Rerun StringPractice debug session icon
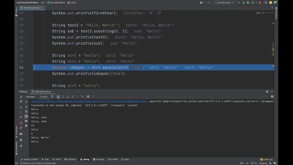Screen dimensions: 293x165 pos(21,97)
